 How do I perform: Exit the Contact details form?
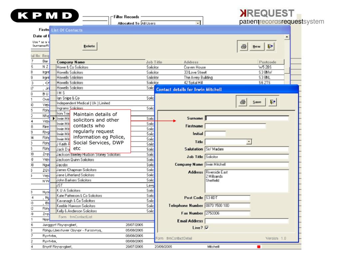(x=272, y=102)
